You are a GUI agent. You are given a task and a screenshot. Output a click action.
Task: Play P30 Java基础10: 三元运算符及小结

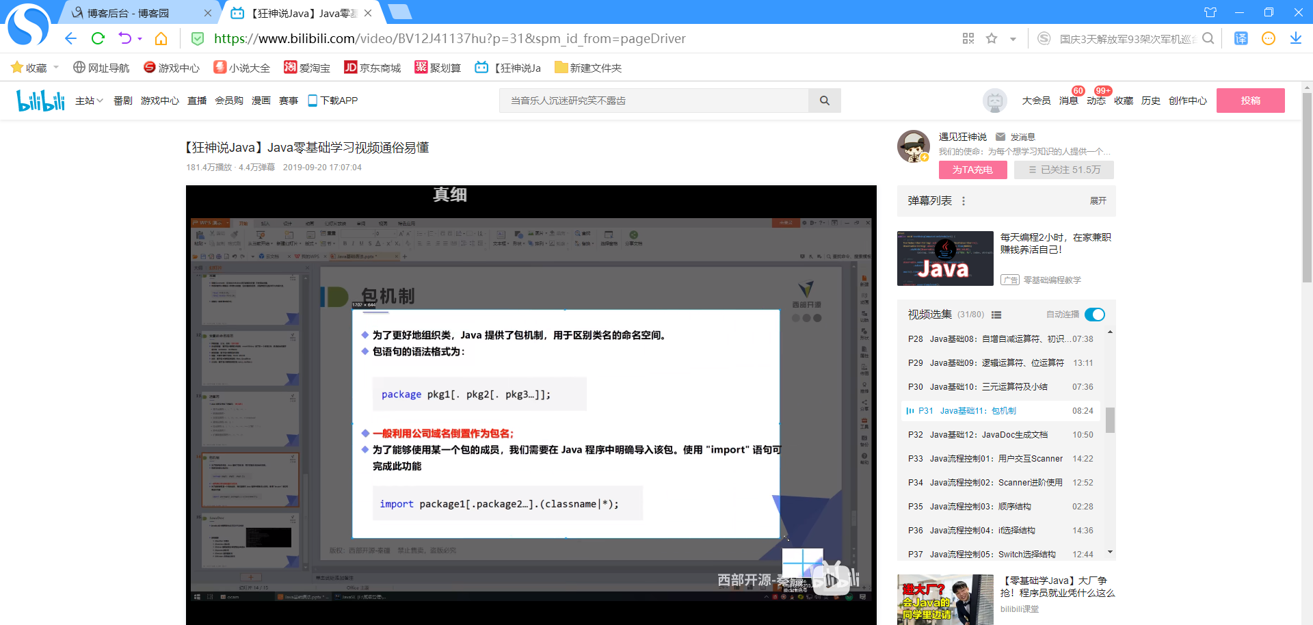click(1000, 387)
